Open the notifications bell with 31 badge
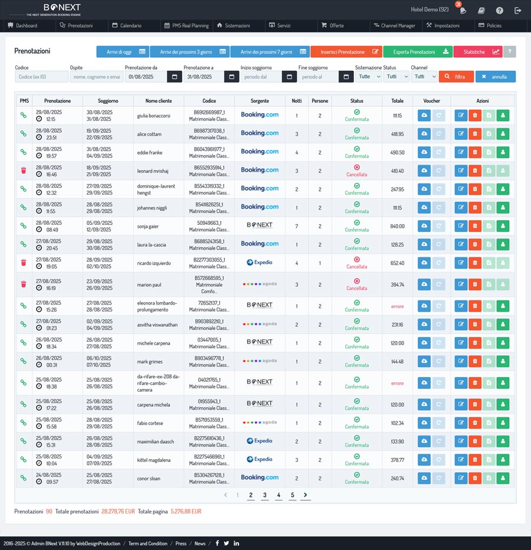 (463, 10)
